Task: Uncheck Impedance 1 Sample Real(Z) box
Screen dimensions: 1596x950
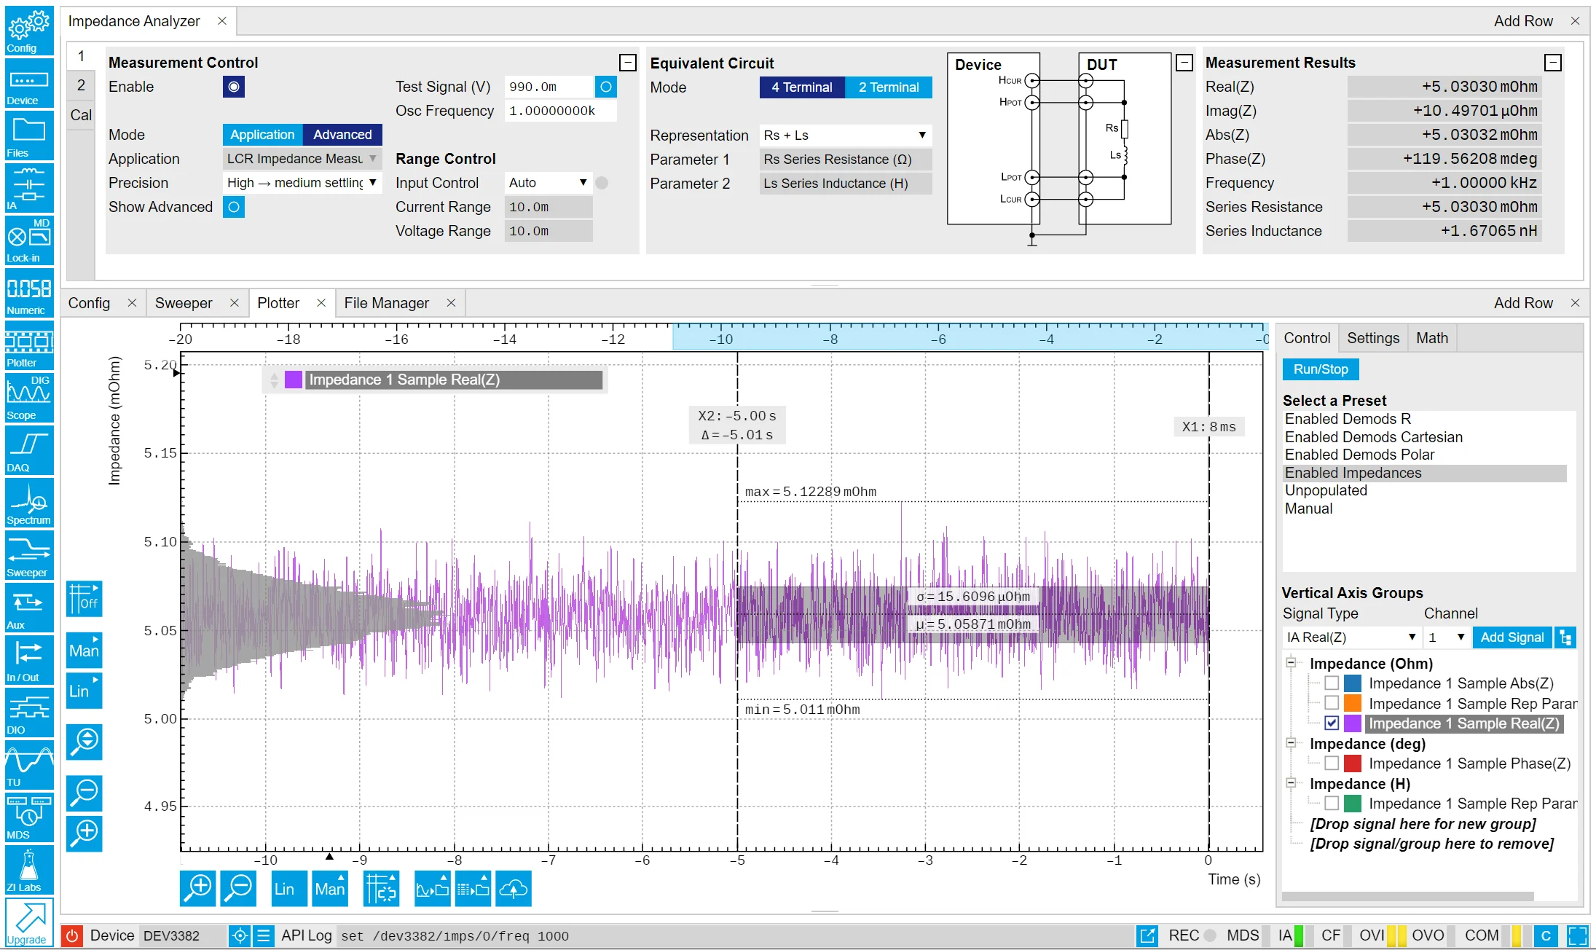Action: pyautogui.click(x=1332, y=723)
